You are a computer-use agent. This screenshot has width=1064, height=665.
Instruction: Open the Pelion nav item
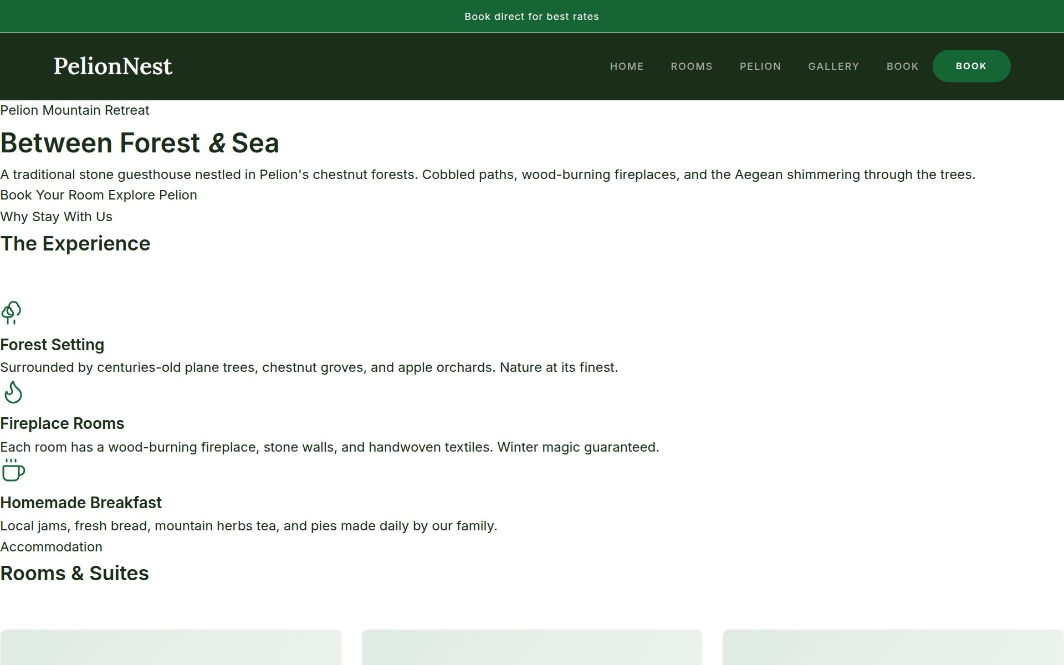760,66
